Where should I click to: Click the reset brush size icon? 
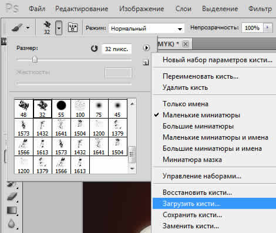pyautogui.click(x=95, y=48)
